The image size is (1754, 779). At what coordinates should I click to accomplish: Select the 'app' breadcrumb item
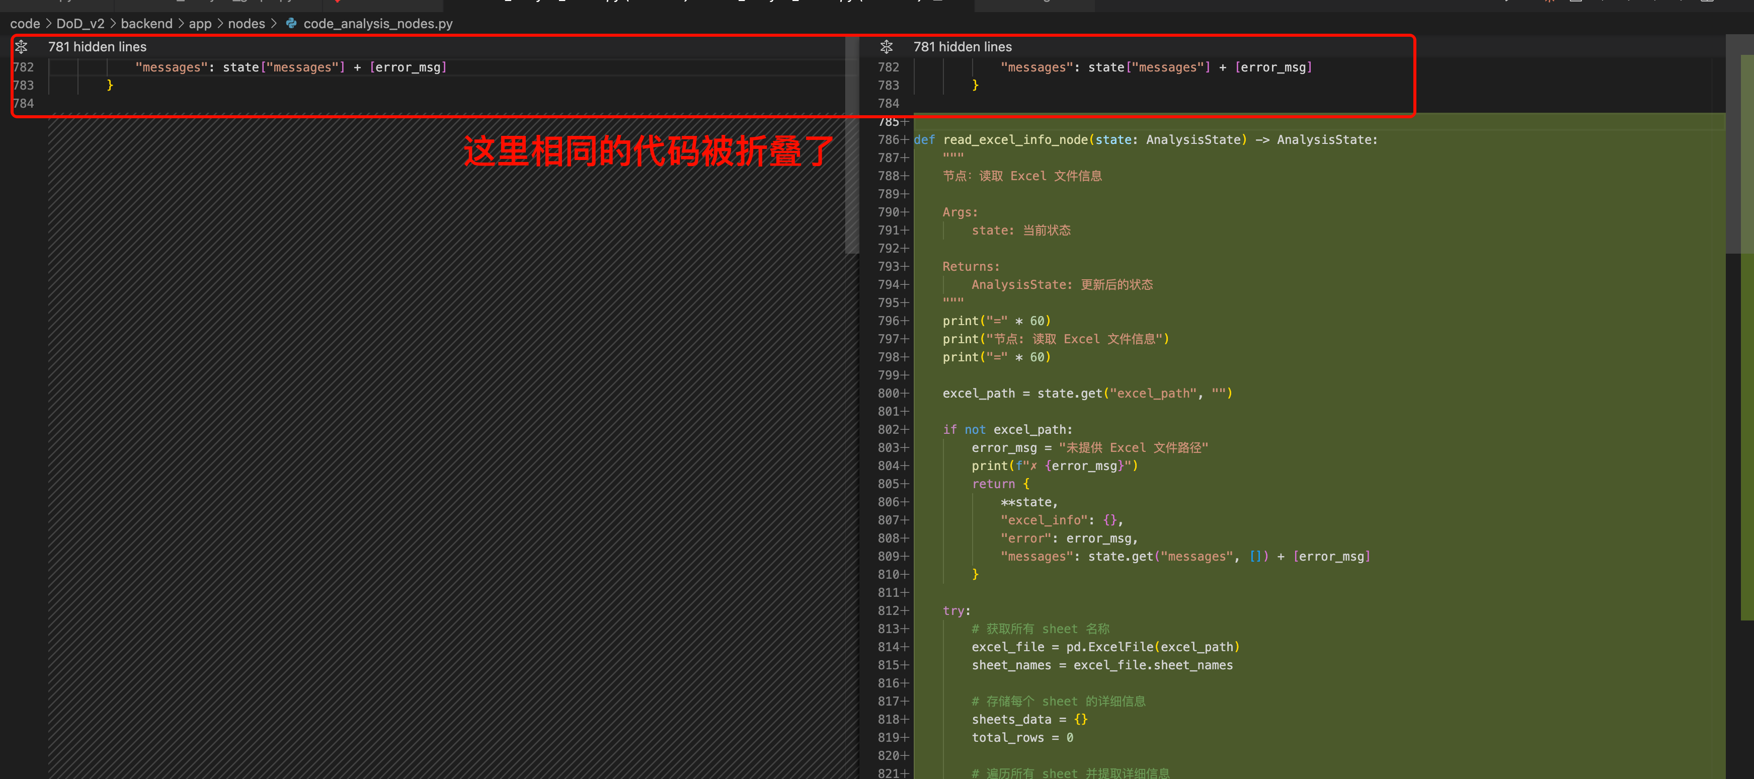200,23
